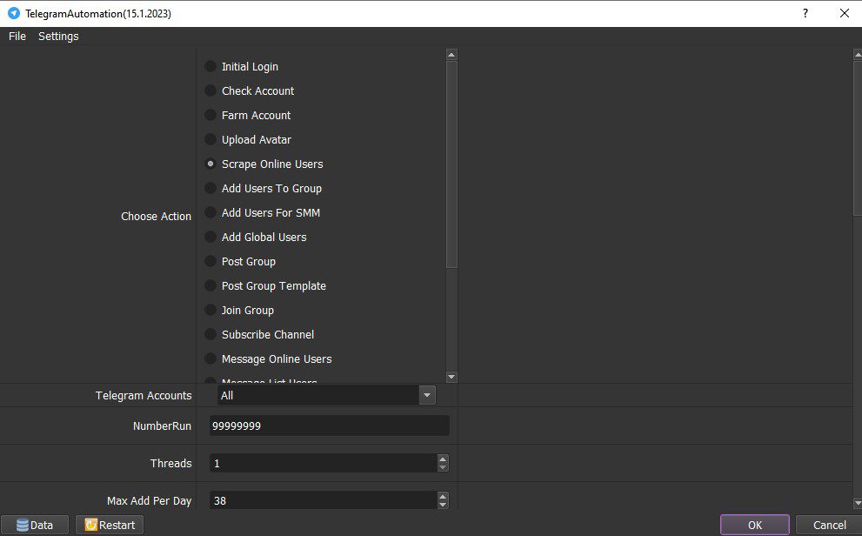This screenshot has height=536, width=862.
Task: Choose Subscribe Channel radio button
Action: (x=210, y=334)
